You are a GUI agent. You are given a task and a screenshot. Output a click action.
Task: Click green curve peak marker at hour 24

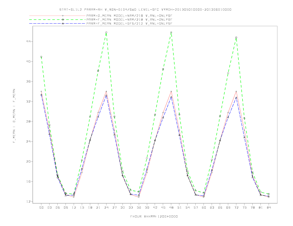tap(106, 32)
